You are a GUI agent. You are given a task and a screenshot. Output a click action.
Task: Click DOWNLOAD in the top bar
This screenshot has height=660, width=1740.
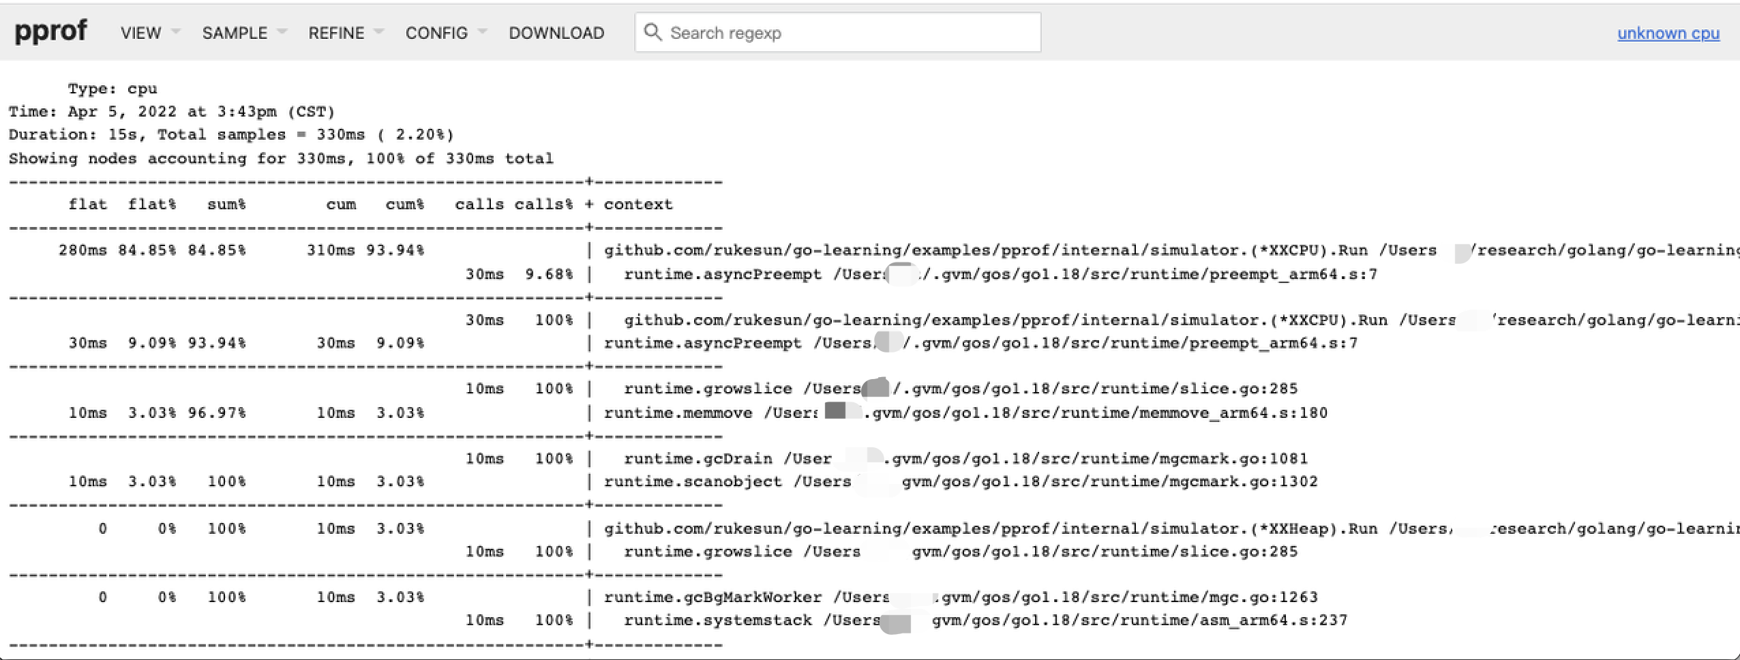click(556, 33)
